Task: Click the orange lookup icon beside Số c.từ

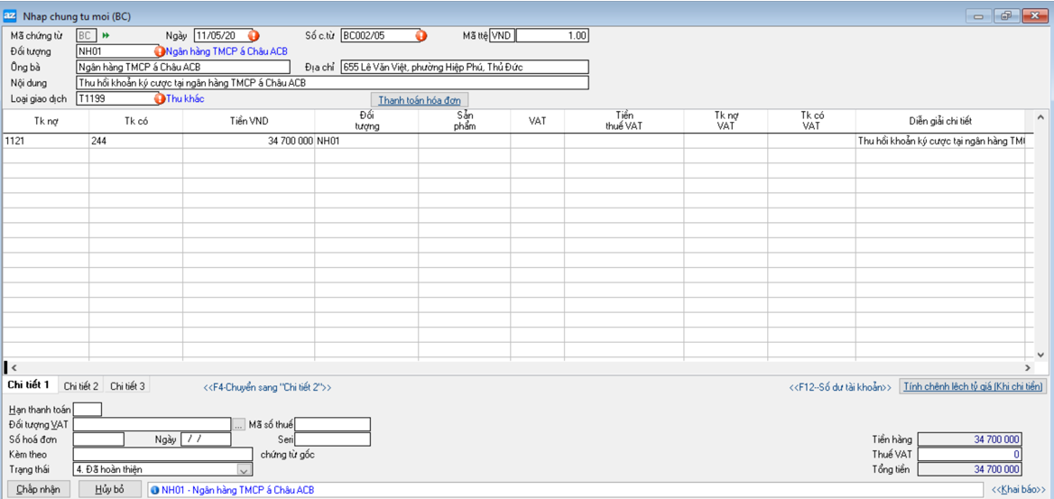Action: tap(421, 36)
